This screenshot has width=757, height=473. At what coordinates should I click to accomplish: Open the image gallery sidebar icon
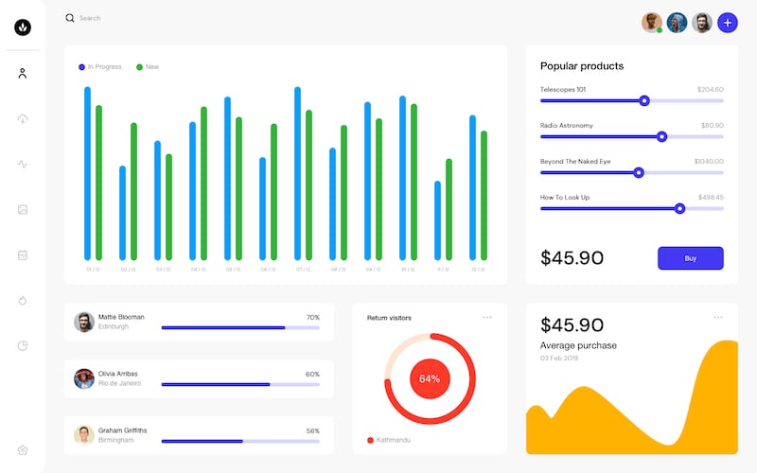(23, 209)
